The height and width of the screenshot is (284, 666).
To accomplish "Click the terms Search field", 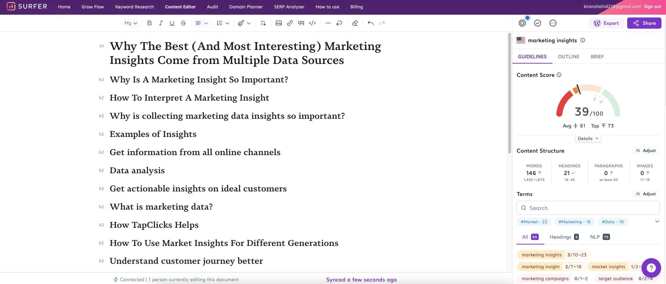I will tap(588, 208).
